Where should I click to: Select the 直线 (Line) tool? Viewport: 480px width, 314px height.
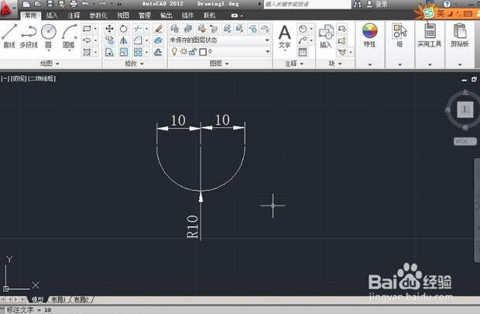click(x=9, y=36)
